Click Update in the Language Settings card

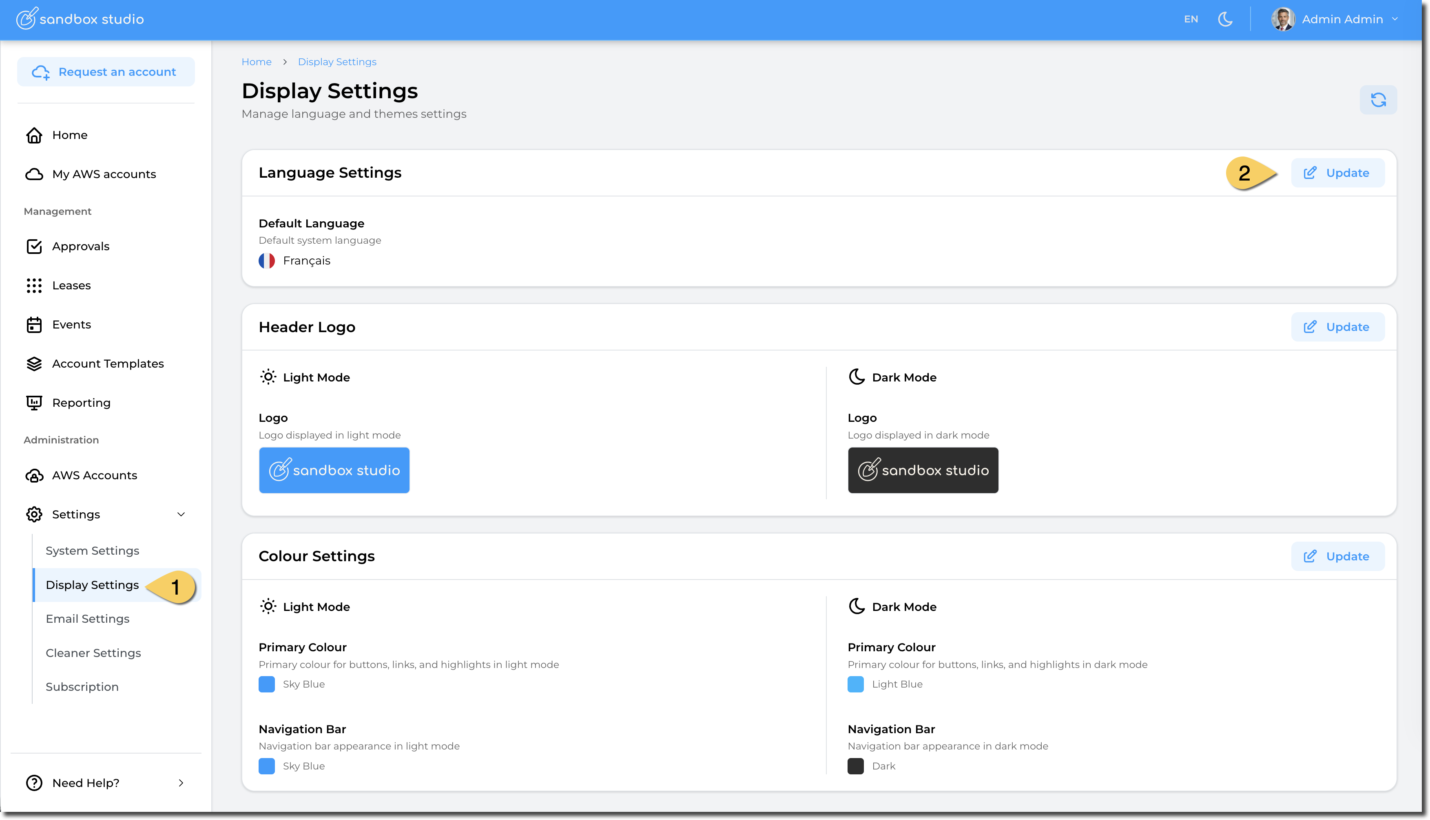click(1337, 173)
